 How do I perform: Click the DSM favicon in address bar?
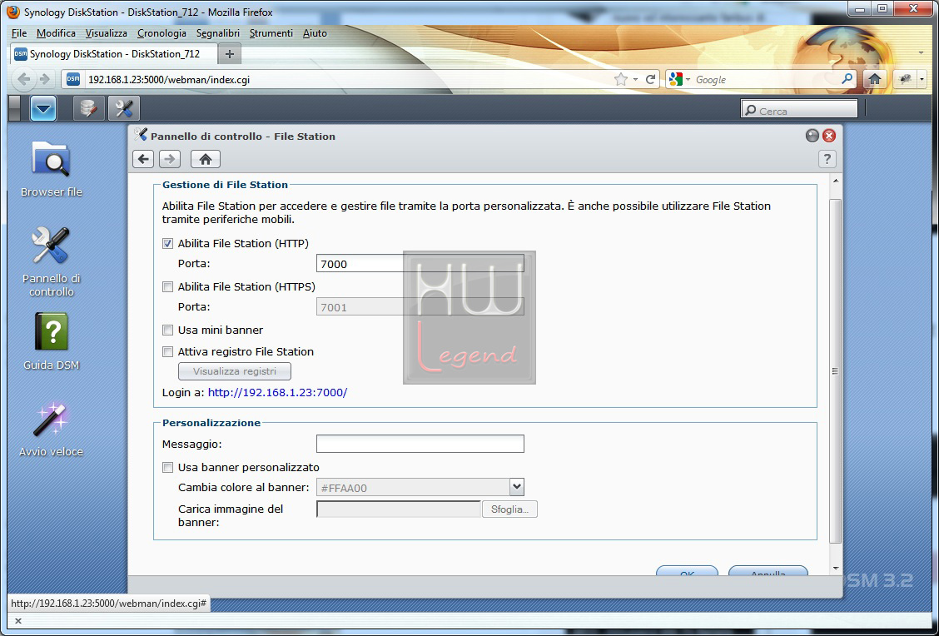tap(73, 79)
